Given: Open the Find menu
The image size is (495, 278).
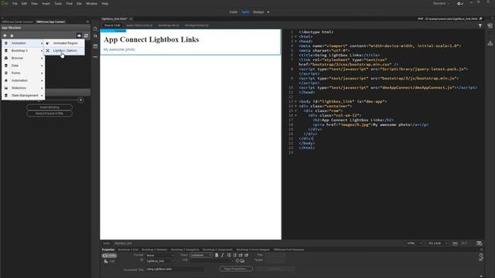Looking at the screenshot, I should [x=69, y=3].
